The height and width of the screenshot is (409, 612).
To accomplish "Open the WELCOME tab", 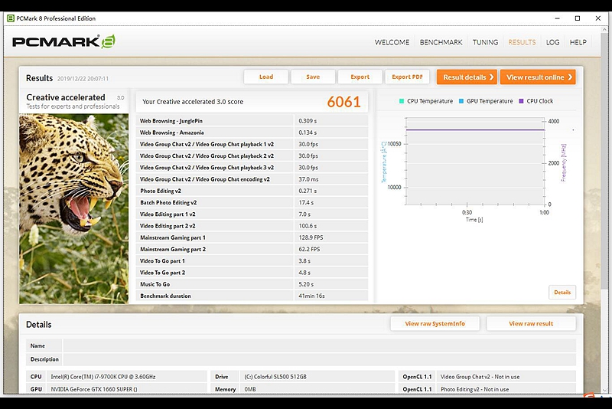I will point(392,42).
